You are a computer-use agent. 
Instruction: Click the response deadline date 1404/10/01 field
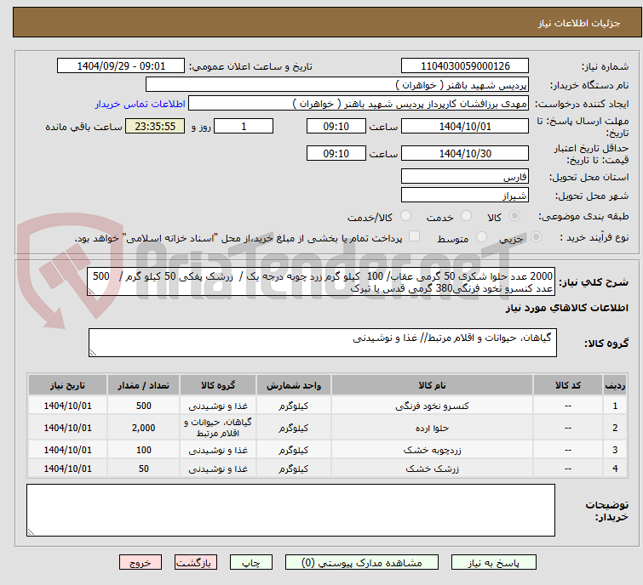click(x=465, y=126)
